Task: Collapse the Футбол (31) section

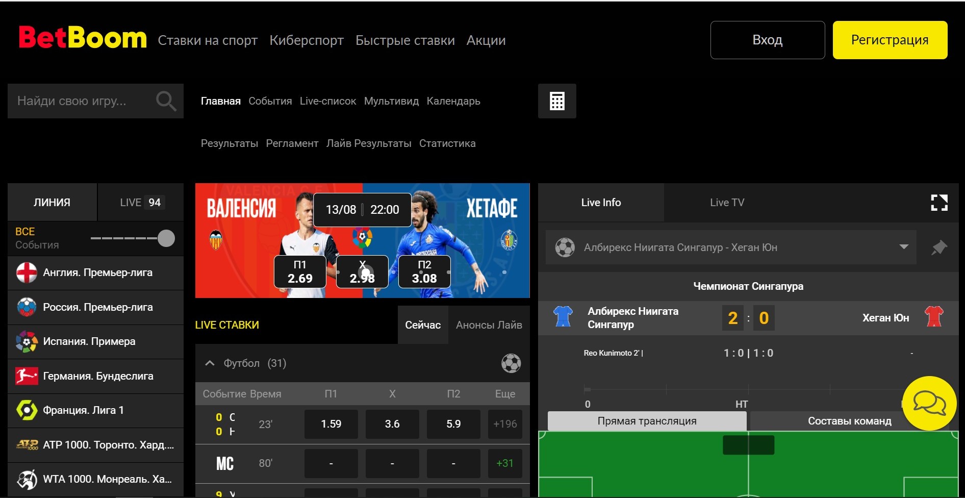Action: (x=210, y=363)
